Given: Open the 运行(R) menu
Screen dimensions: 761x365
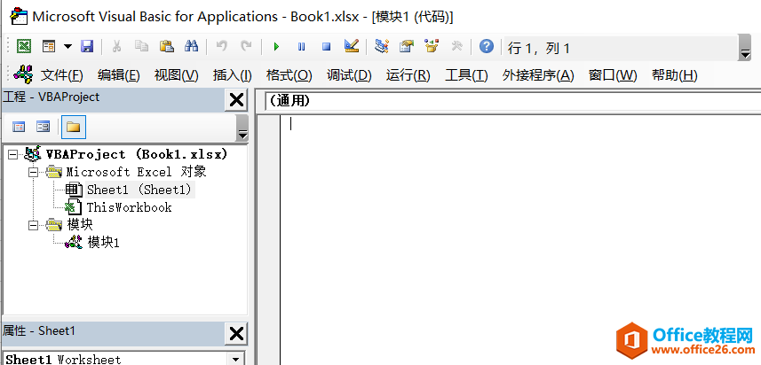Looking at the screenshot, I should pos(408,75).
